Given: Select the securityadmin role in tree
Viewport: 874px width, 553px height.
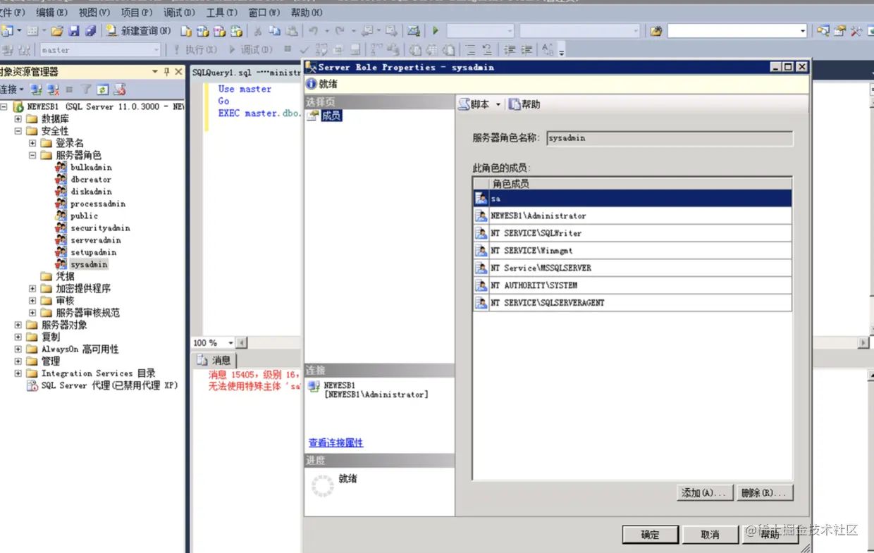Looking at the screenshot, I should [100, 228].
